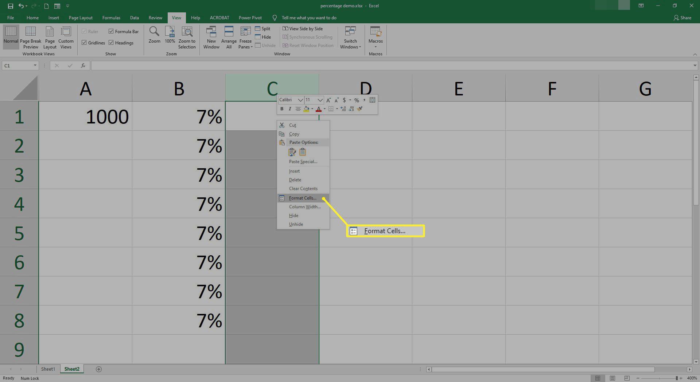Click the Tell me what you want search box
The height and width of the screenshot is (382, 700).
tap(309, 18)
